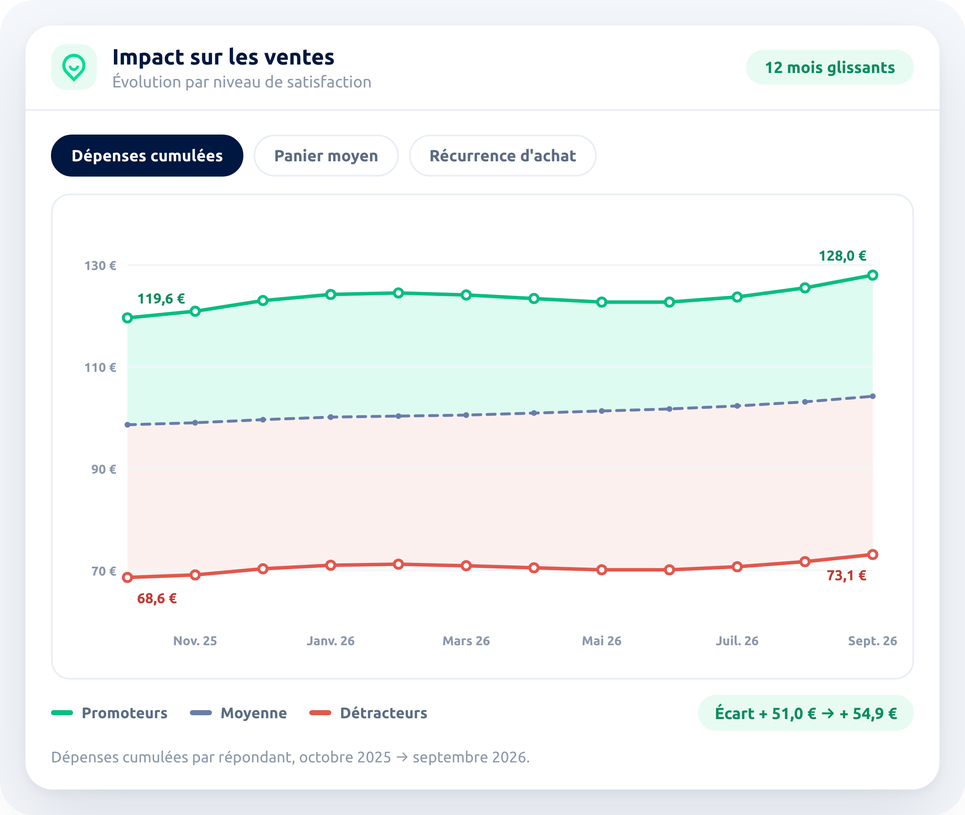Select the 68,6 € detractor data point

point(127,578)
